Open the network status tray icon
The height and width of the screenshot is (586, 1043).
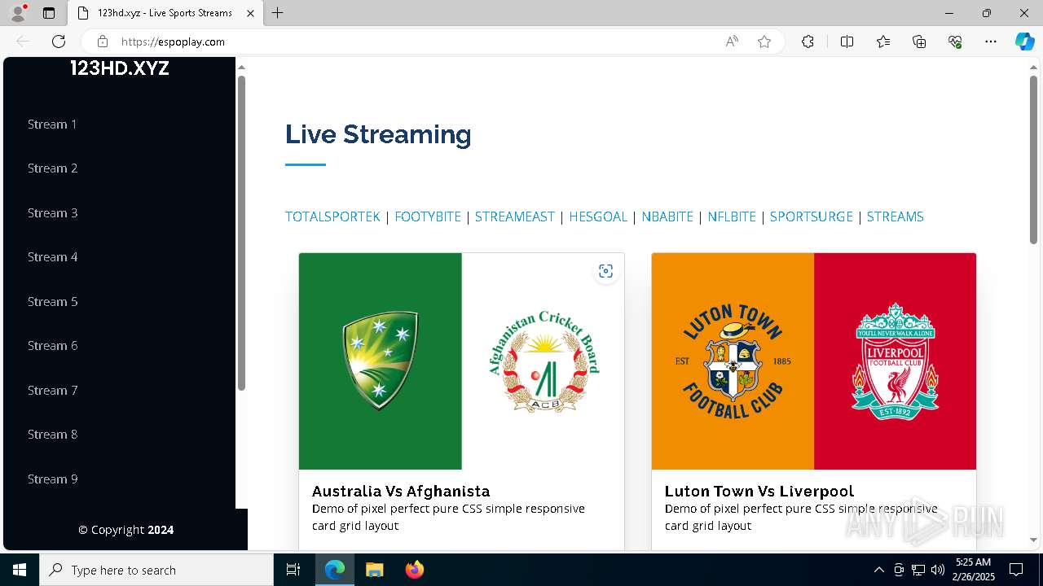coord(918,570)
